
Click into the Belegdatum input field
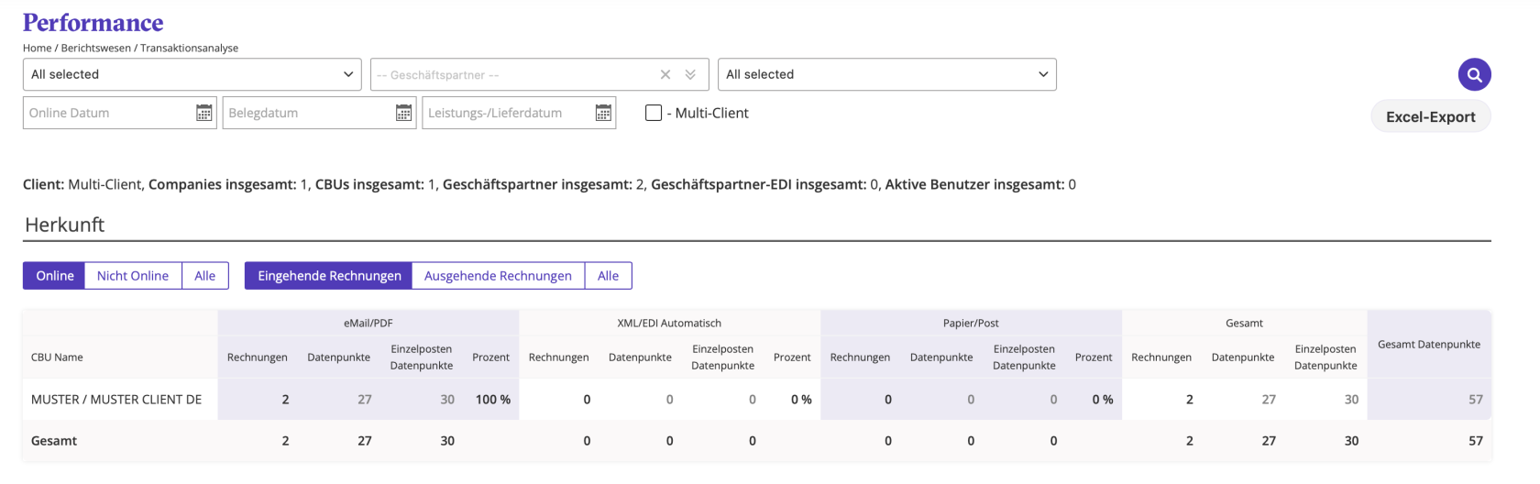click(307, 113)
